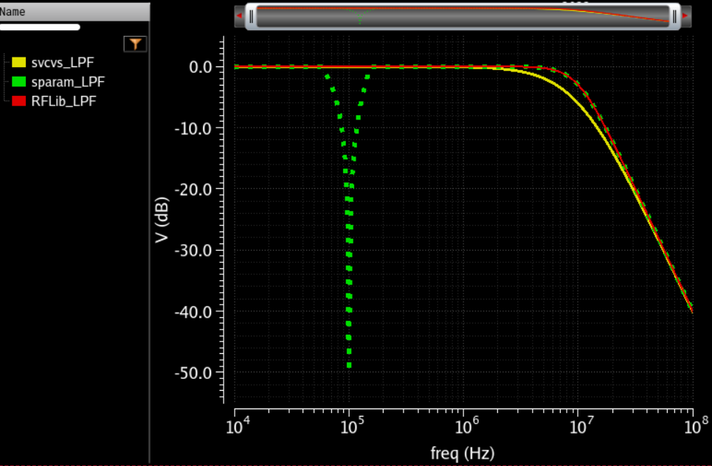Click the right handle of the horizontal zoom slider
The image size is (712, 466).
pyautogui.click(x=674, y=16)
